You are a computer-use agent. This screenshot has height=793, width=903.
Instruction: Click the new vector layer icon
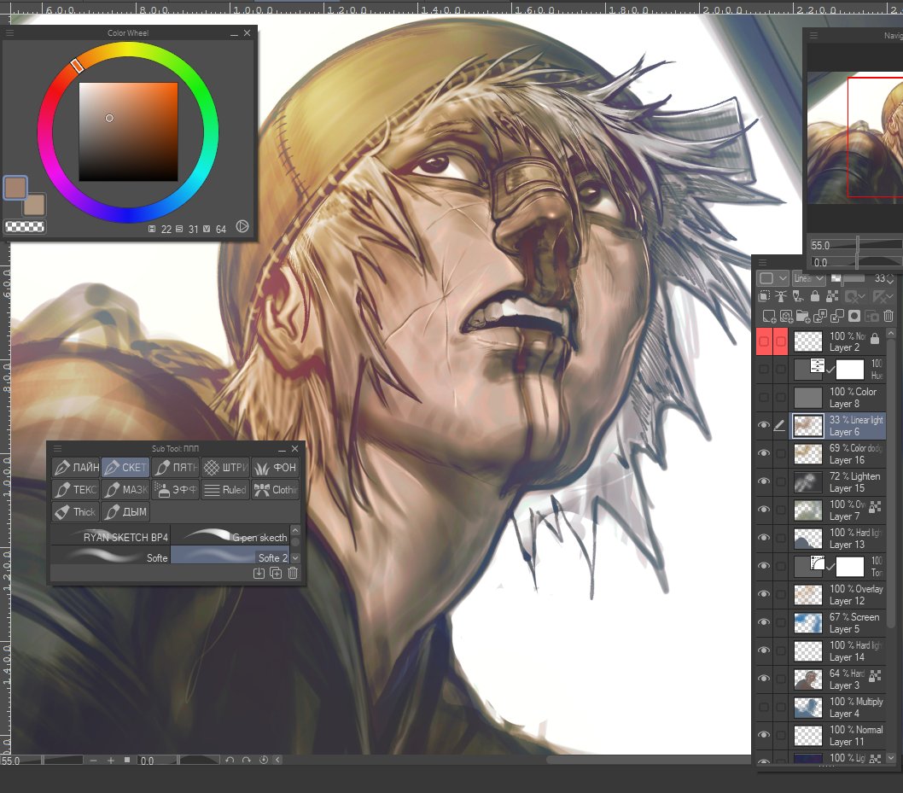click(786, 316)
